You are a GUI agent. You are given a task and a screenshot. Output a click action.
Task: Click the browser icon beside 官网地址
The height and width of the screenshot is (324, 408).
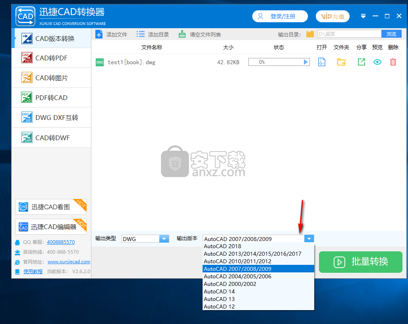coord(17,262)
